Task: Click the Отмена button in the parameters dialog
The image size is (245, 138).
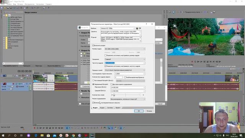Action: pyautogui.click(x=149, y=111)
